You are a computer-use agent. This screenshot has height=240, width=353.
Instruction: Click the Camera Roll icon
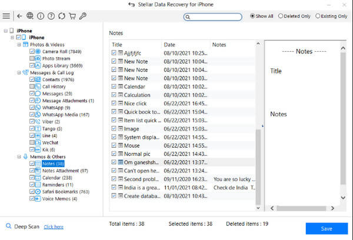(38, 52)
